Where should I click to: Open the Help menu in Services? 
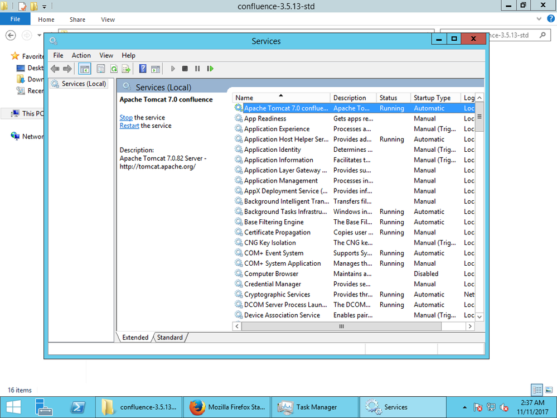pos(128,55)
